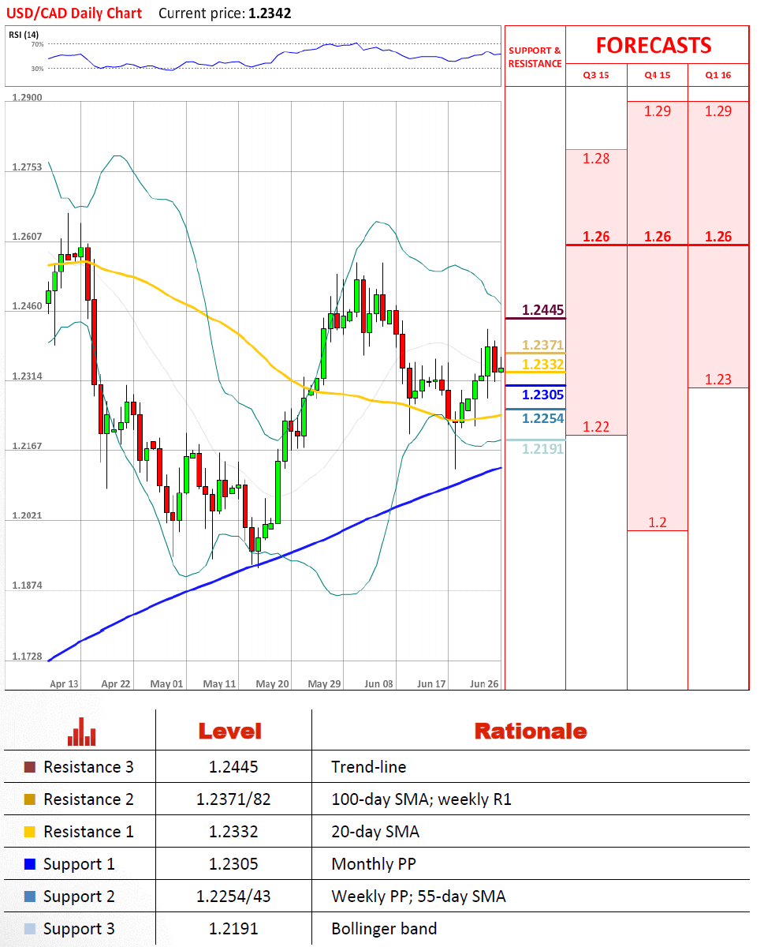This screenshot has height=947, width=764.
Task: Click the 'Bollinger band' rationale cell
Action: (384, 929)
